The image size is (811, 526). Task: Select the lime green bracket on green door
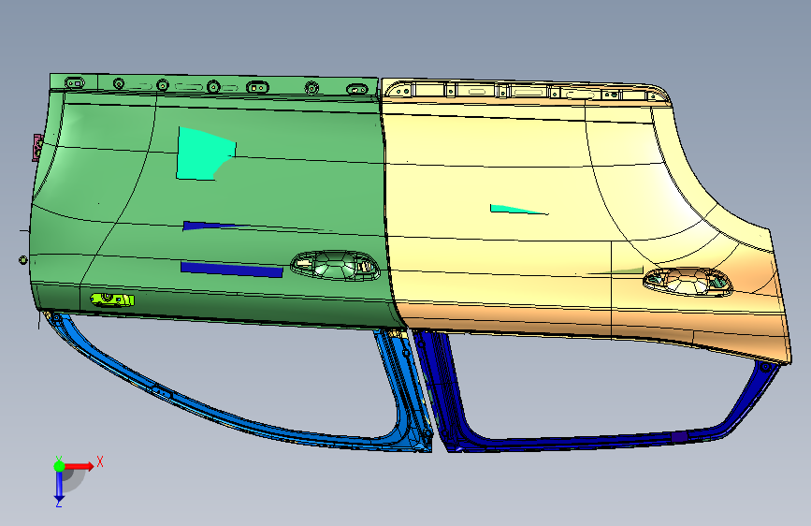click(x=112, y=300)
